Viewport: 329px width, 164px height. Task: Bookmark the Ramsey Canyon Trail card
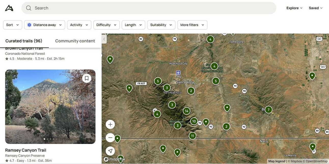[87, 78]
